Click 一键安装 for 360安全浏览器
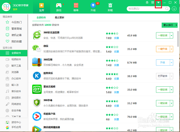Image resolution: width=180 pixels, height=132 pixels. [x=163, y=35]
